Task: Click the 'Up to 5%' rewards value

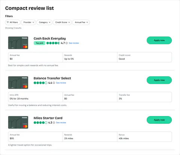Action: tap(69, 59)
